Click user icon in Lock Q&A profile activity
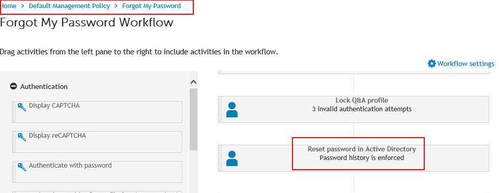The width and height of the screenshot is (499, 193). click(231, 110)
